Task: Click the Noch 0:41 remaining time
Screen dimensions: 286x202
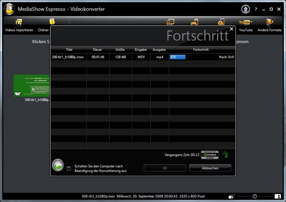Action: click(226, 57)
